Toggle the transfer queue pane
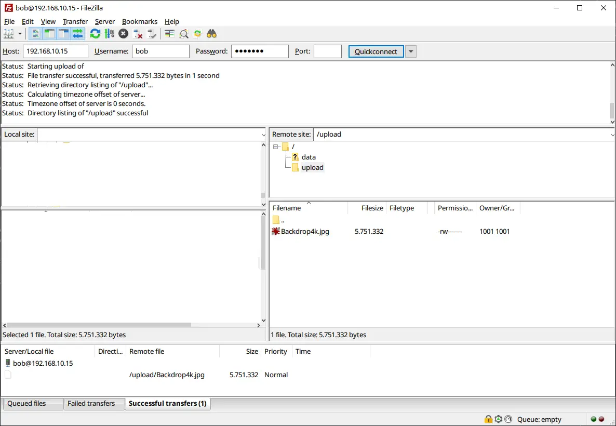 click(x=76, y=33)
